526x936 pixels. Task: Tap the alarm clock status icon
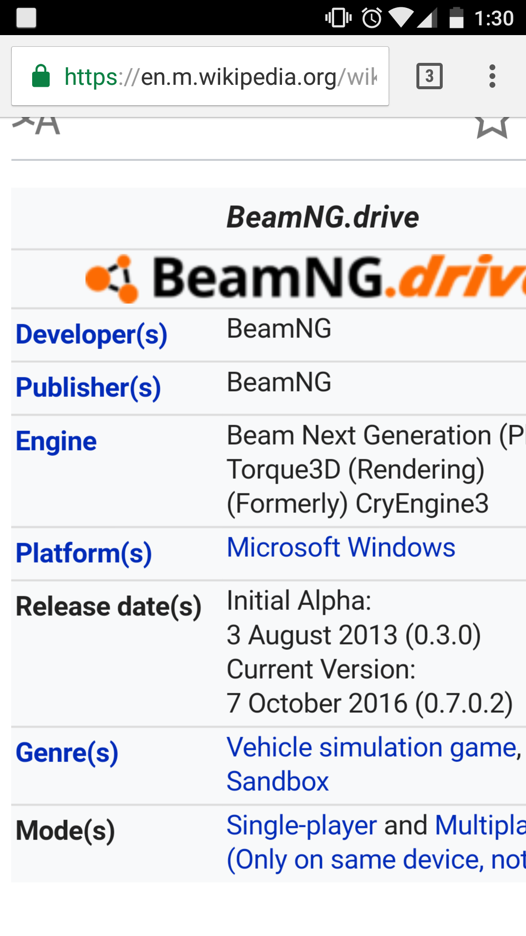(x=372, y=18)
